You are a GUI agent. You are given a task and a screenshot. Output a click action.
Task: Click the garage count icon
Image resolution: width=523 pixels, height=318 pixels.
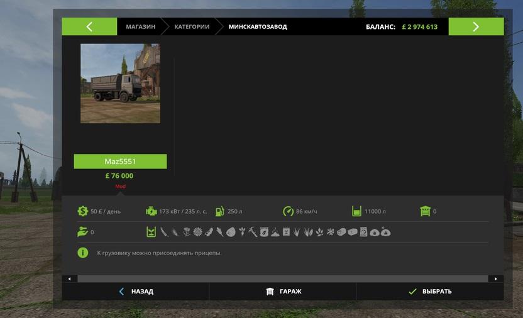(x=425, y=211)
